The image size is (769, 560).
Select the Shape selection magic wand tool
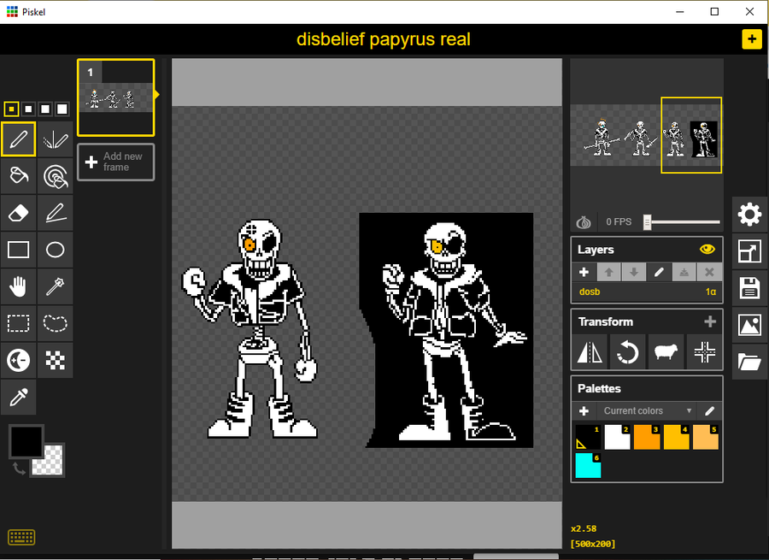pos(56,286)
